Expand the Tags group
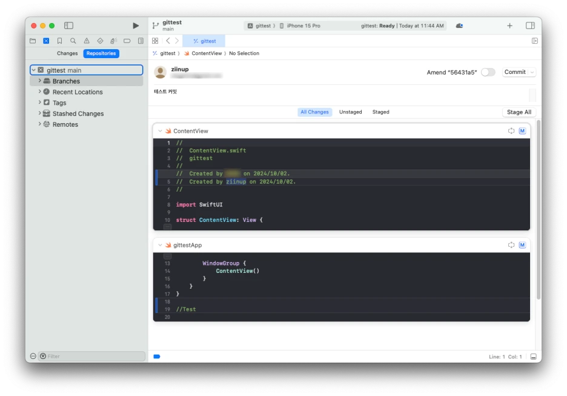Viewport: 567px width, 396px height. pos(40,102)
